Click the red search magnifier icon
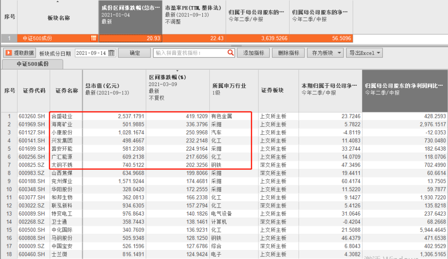Viewport: 448px width, 259px height. (231, 53)
